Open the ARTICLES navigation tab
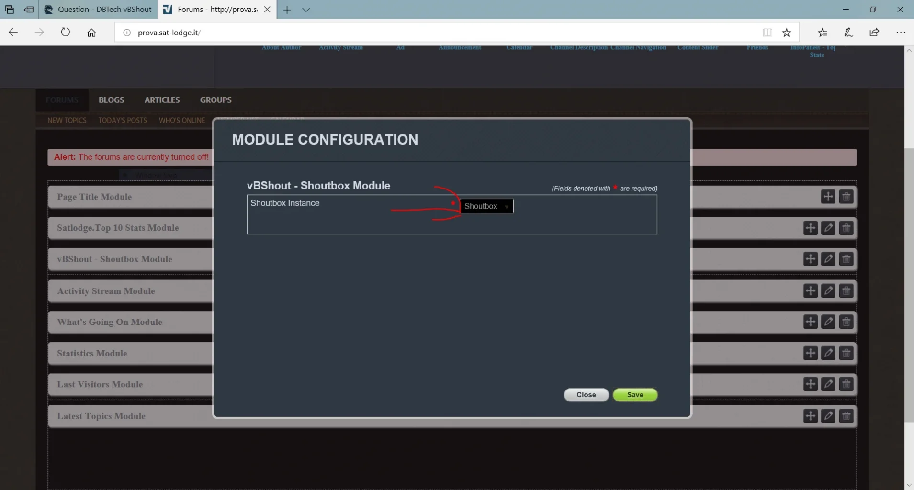 pos(162,100)
